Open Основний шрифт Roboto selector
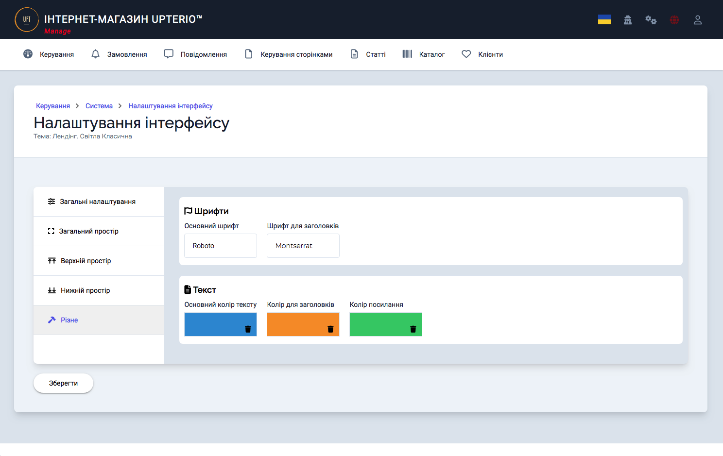 coord(221,246)
